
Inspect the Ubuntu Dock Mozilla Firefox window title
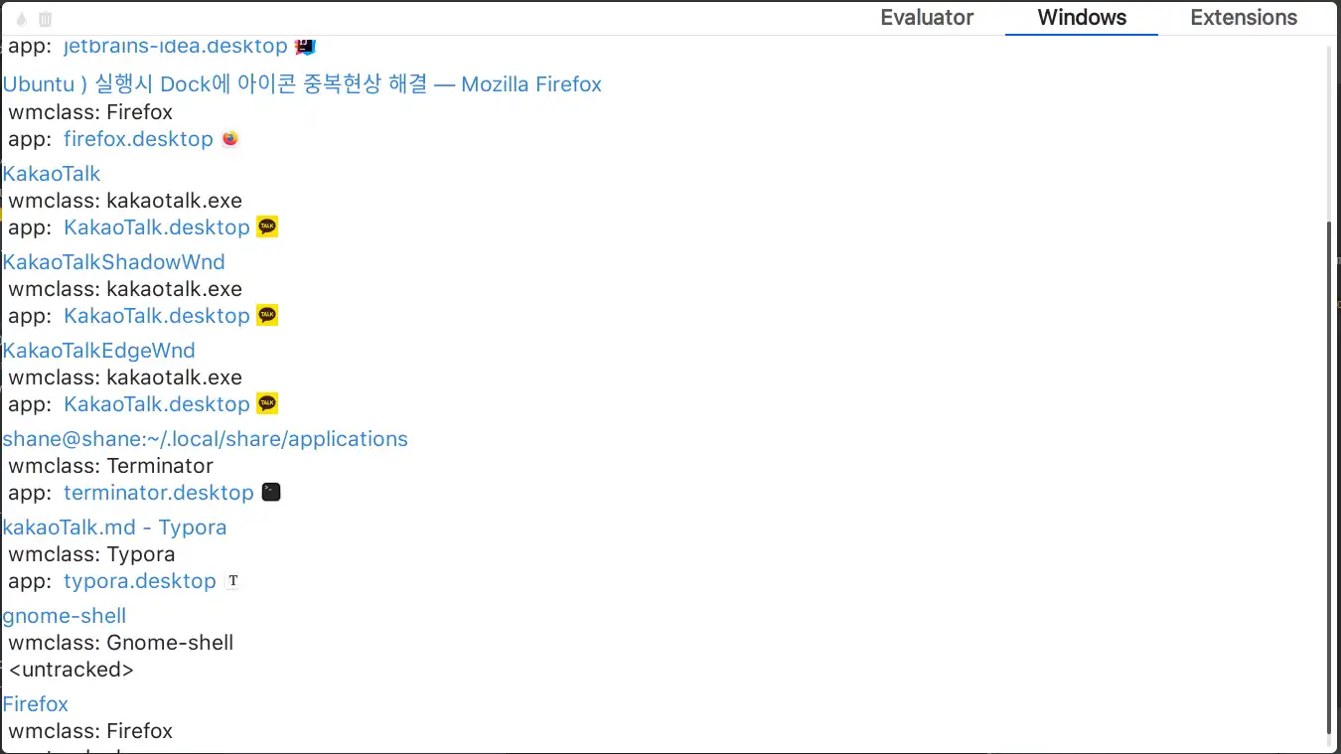point(302,84)
